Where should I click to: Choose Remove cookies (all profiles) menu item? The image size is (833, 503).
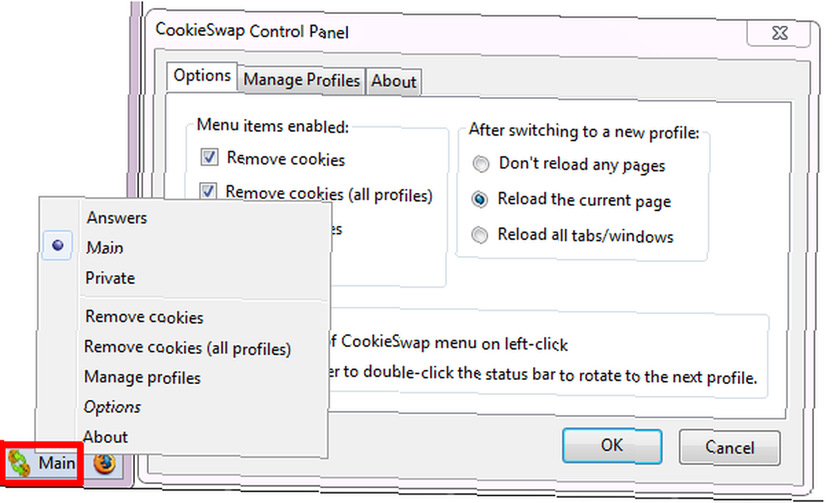tap(187, 348)
